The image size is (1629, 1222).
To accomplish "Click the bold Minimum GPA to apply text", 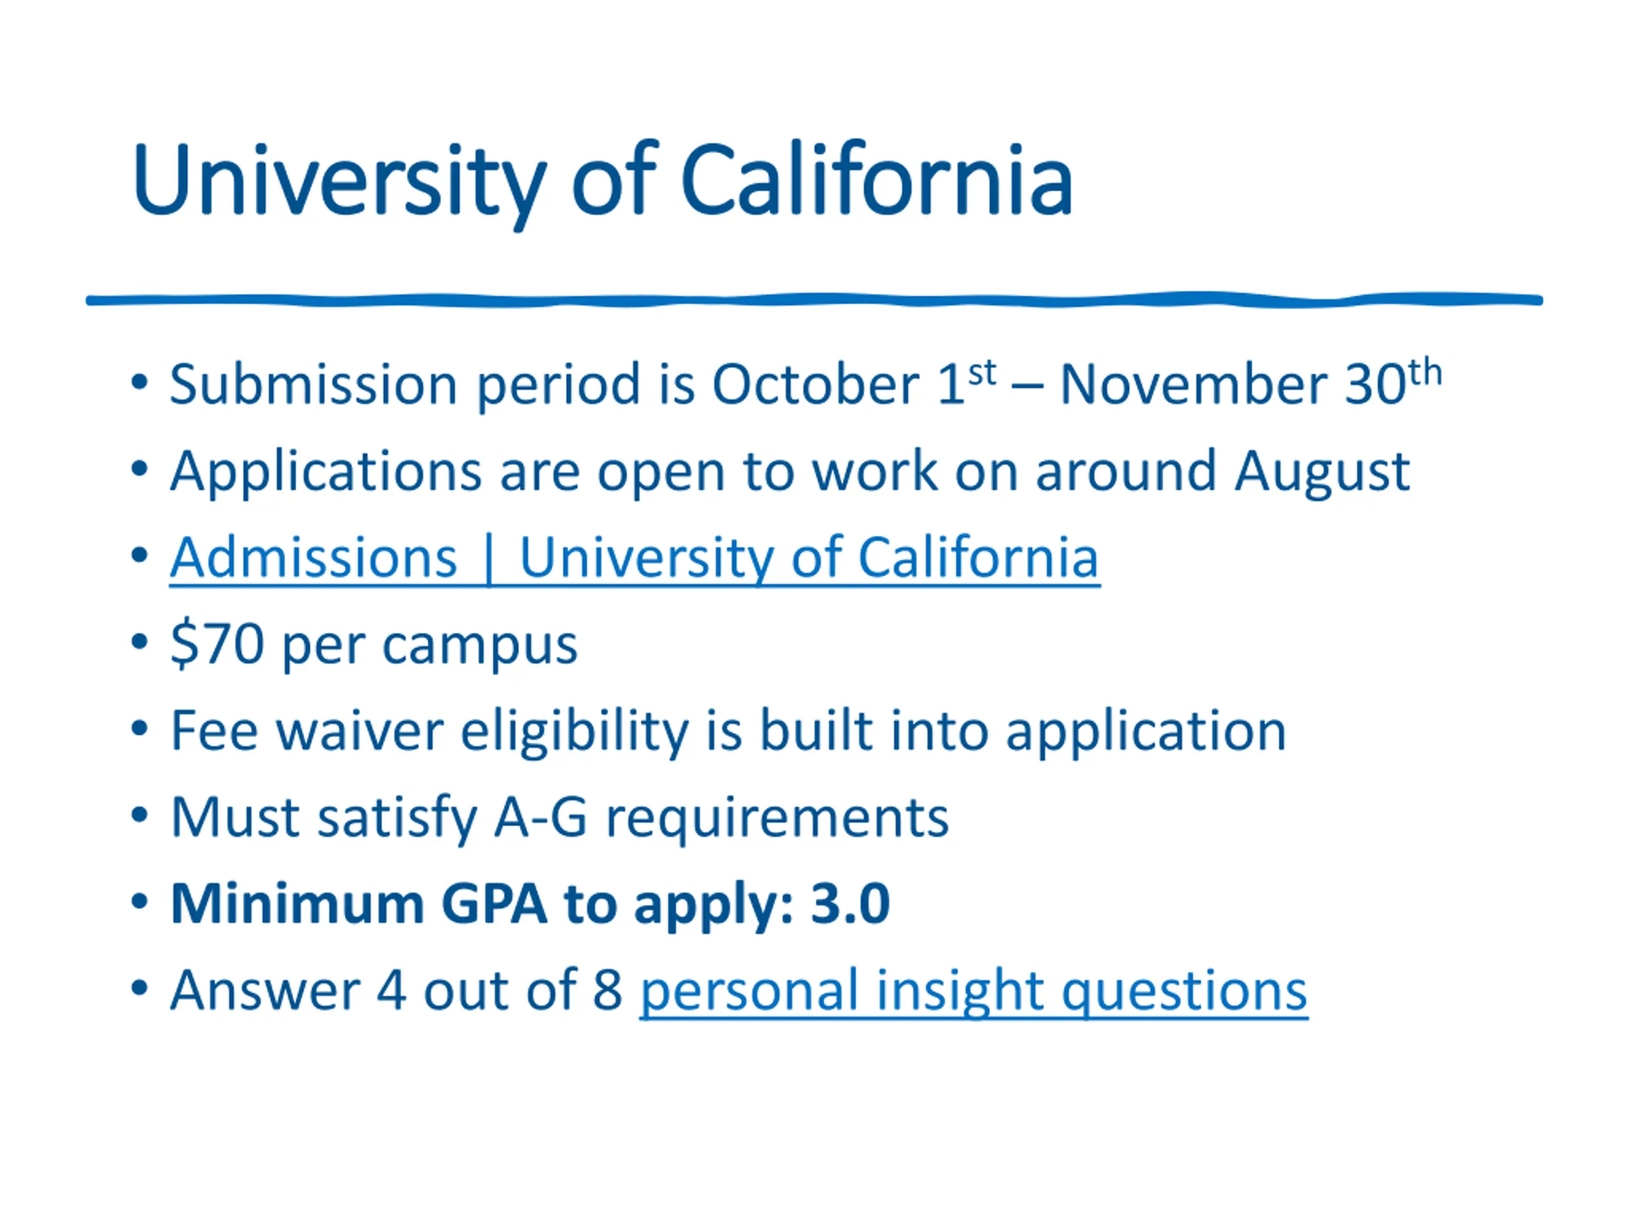I will [x=530, y=904].
